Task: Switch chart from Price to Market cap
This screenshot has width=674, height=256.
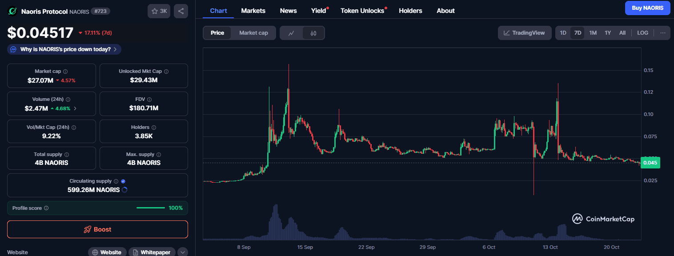Action: click(x=253, y=32)
